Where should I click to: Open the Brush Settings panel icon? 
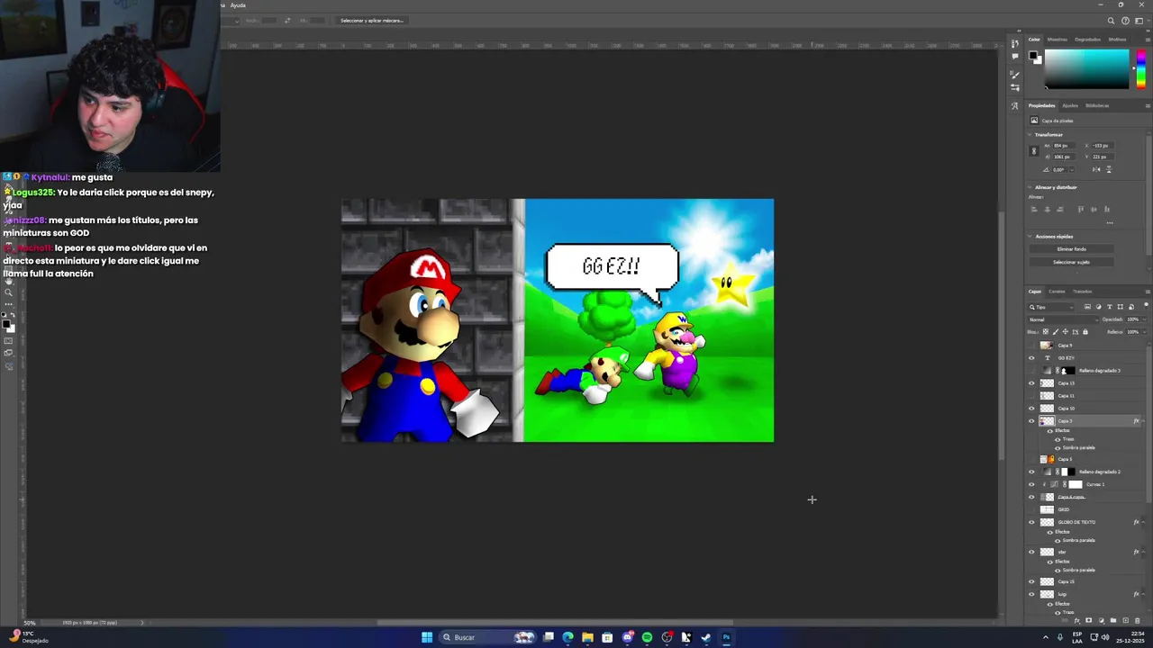click(x=1015, y=87)
